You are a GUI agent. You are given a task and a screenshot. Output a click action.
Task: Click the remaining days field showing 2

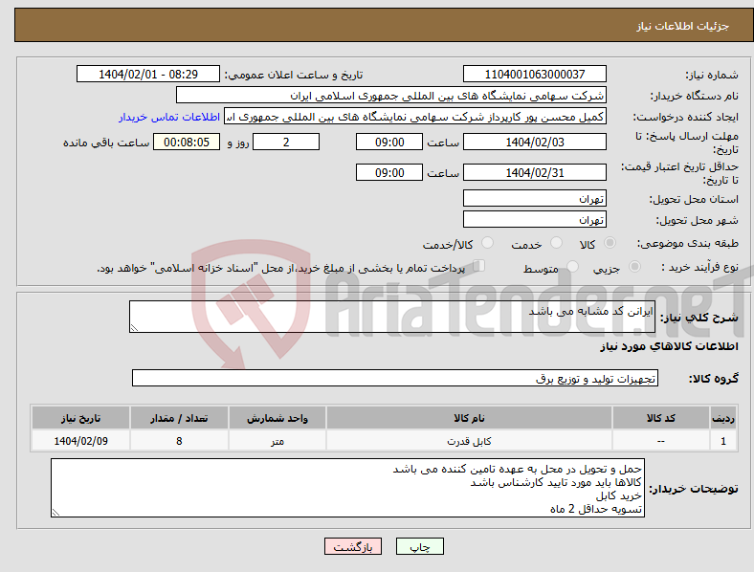point(286,142)
